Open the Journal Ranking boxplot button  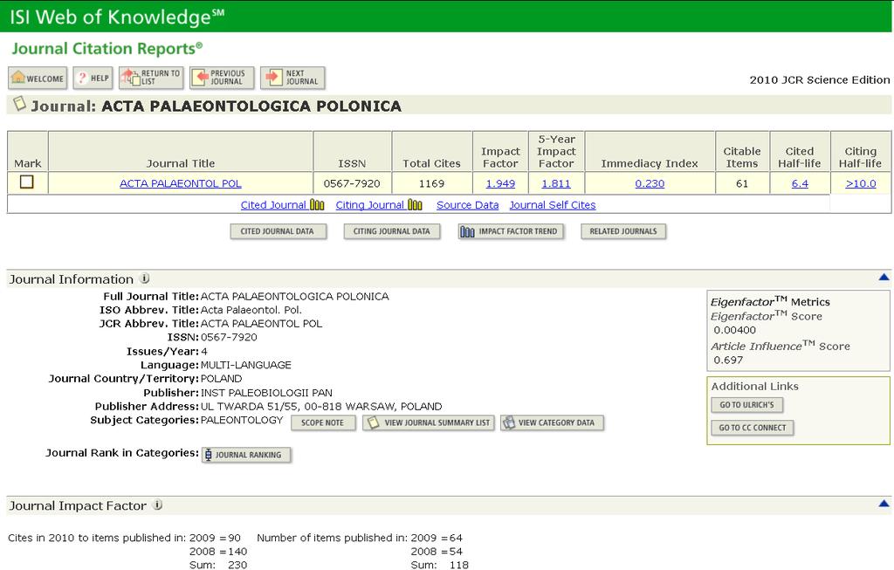coord(246,455)
